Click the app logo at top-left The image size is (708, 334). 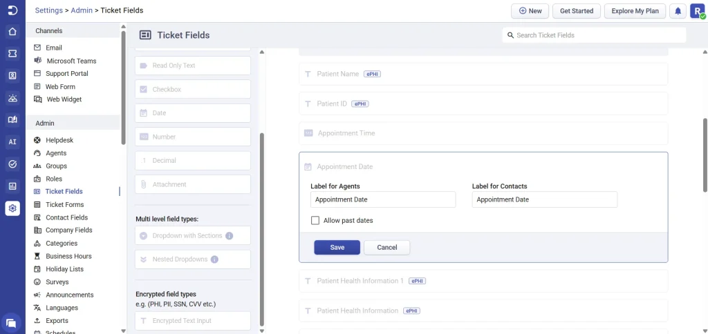point(12,10)
